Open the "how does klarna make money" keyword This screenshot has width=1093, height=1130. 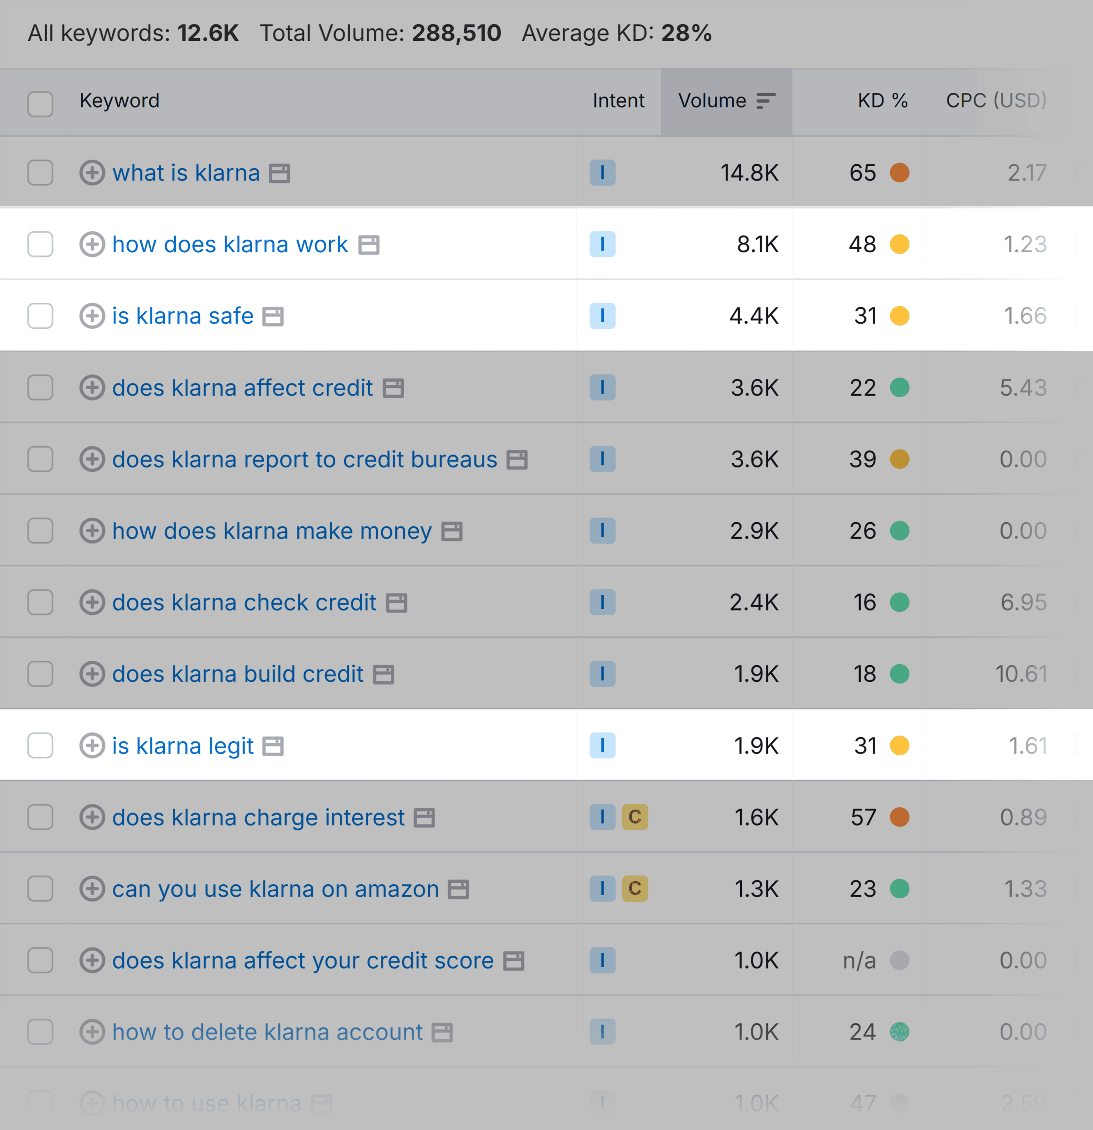(271, 530)
